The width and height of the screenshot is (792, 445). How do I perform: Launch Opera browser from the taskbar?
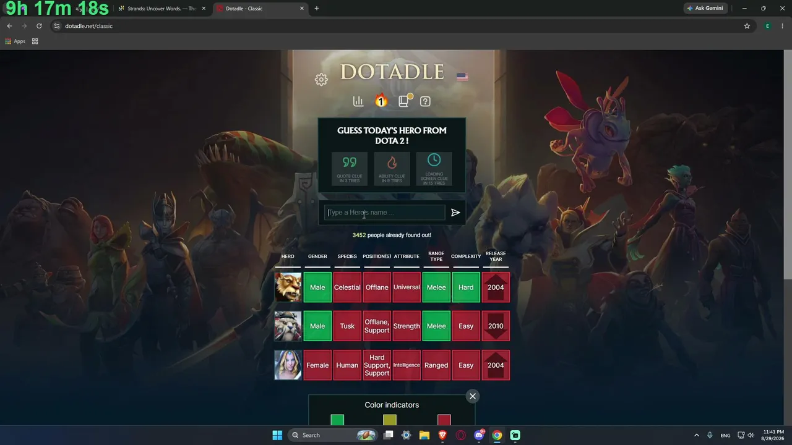[x=461, y=435]
